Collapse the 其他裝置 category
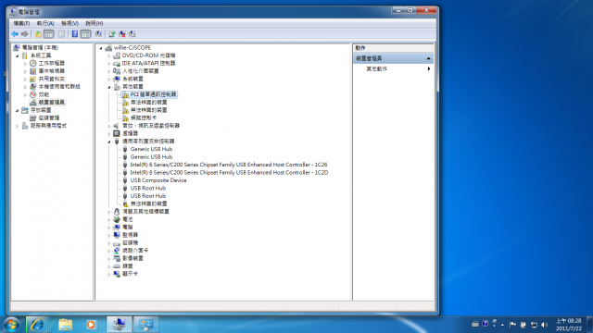The width and height of the screenshot is (593, 333). coord(109,87)
